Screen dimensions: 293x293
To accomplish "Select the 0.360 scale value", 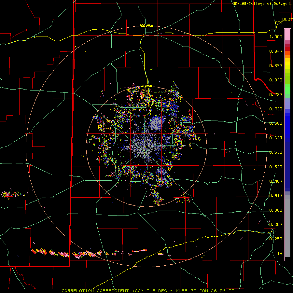I will tap(276, 210).
